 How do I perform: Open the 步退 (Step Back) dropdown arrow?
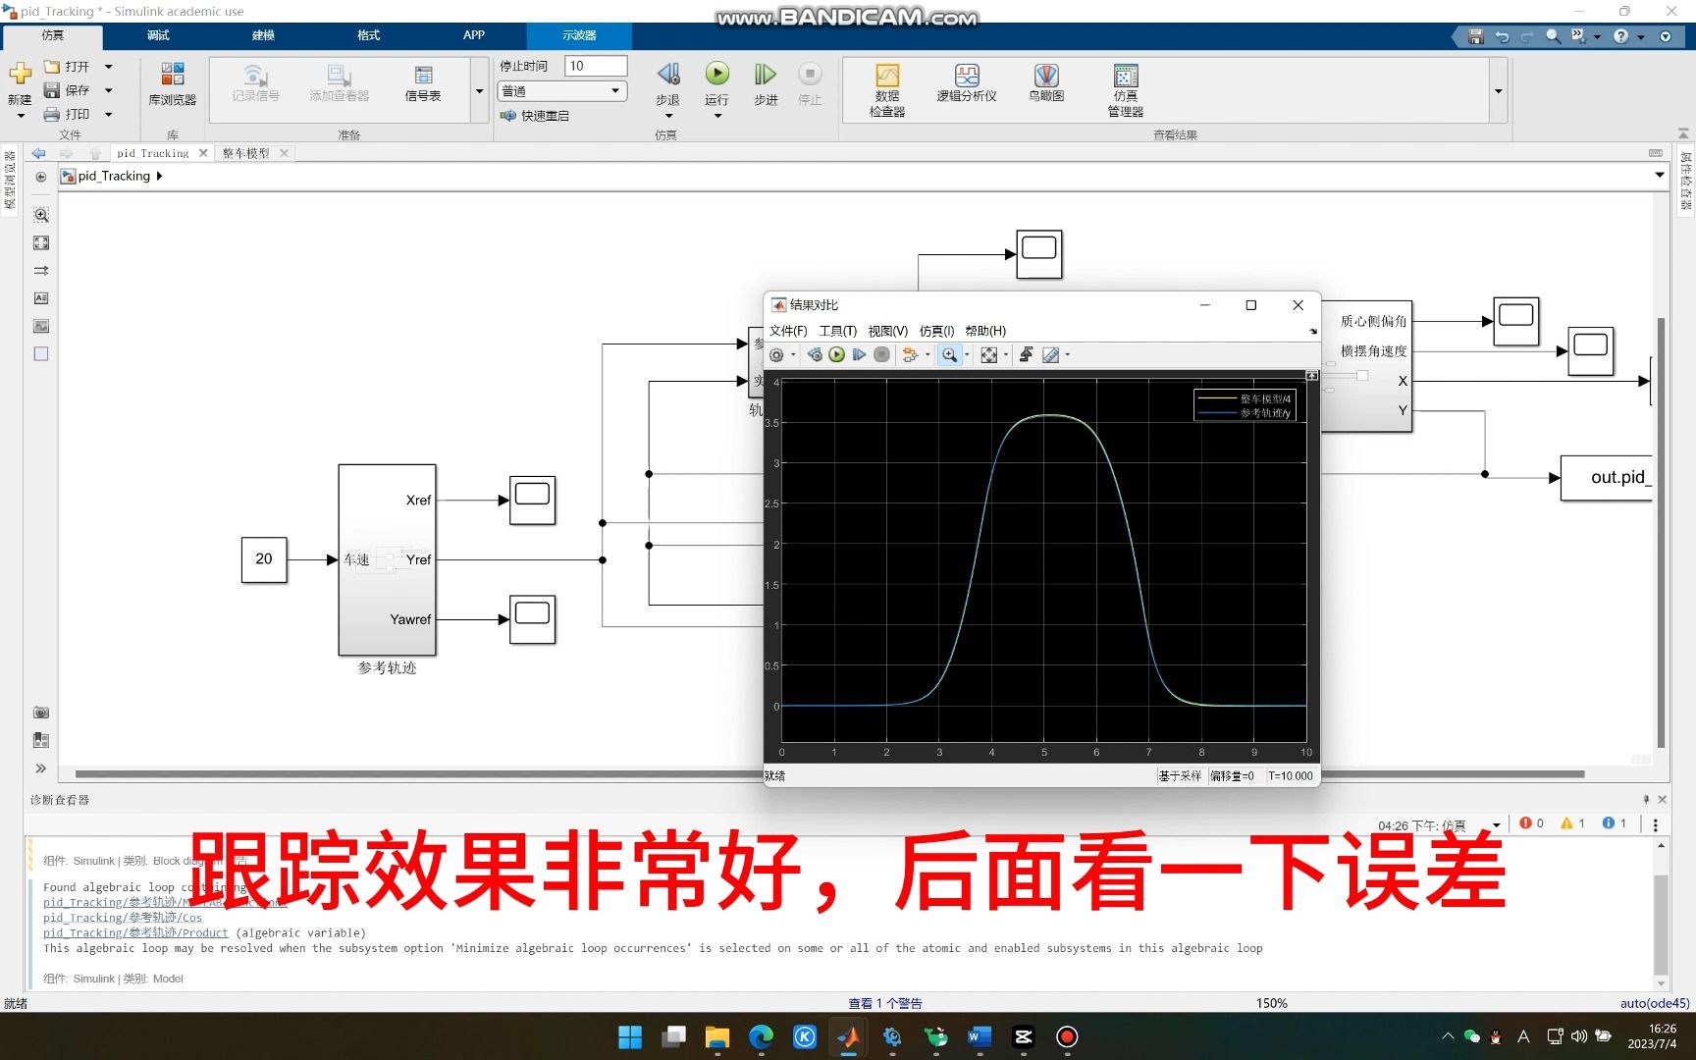click(668, 117)
